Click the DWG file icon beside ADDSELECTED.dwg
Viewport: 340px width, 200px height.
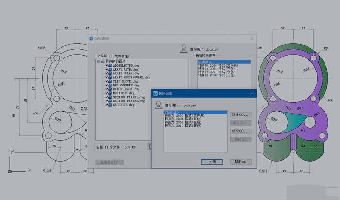coord(110,65)
